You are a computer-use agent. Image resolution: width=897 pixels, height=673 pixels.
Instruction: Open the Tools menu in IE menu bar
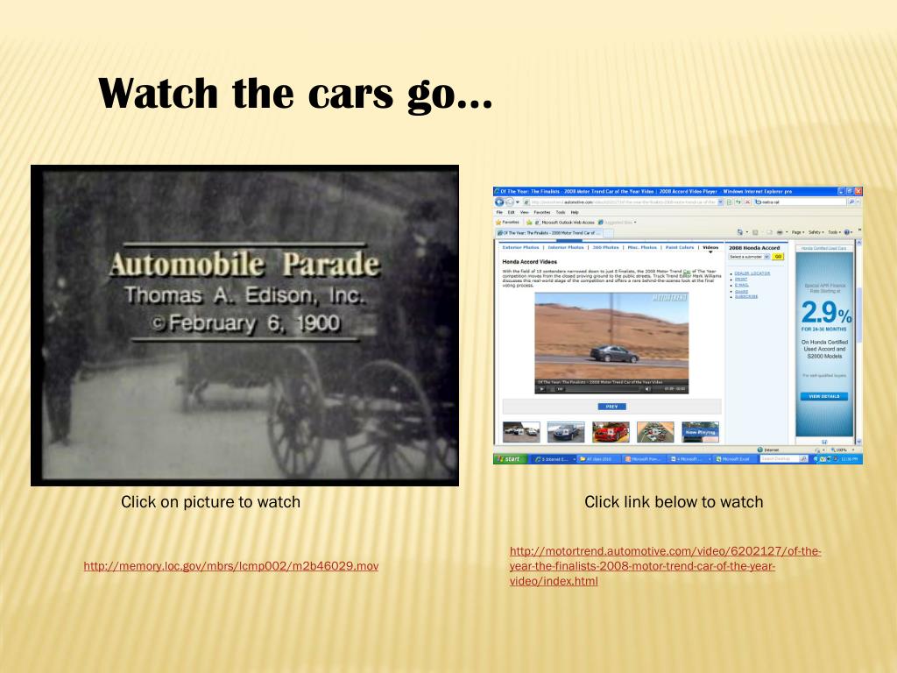tap(560, 212)
